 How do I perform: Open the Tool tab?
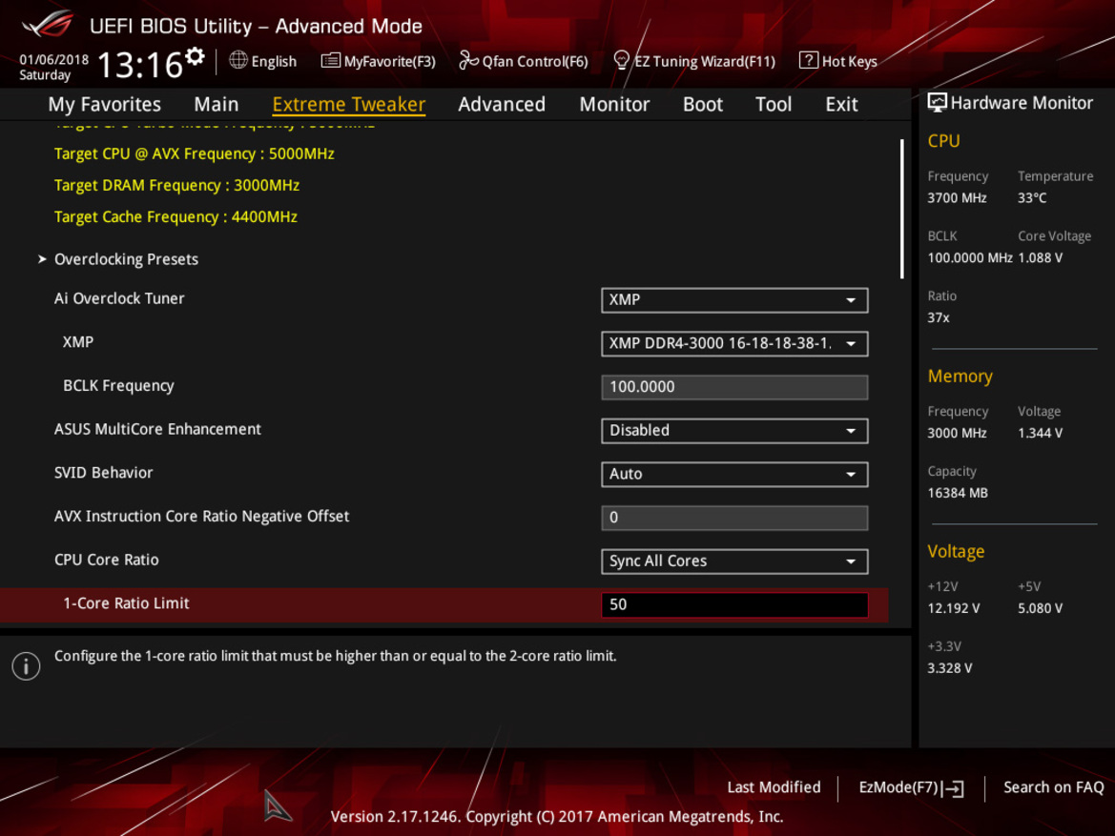(773, 105)
